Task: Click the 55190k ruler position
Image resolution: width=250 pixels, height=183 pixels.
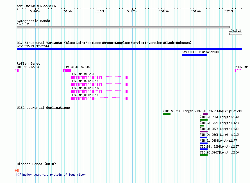Action: point(196,11)
